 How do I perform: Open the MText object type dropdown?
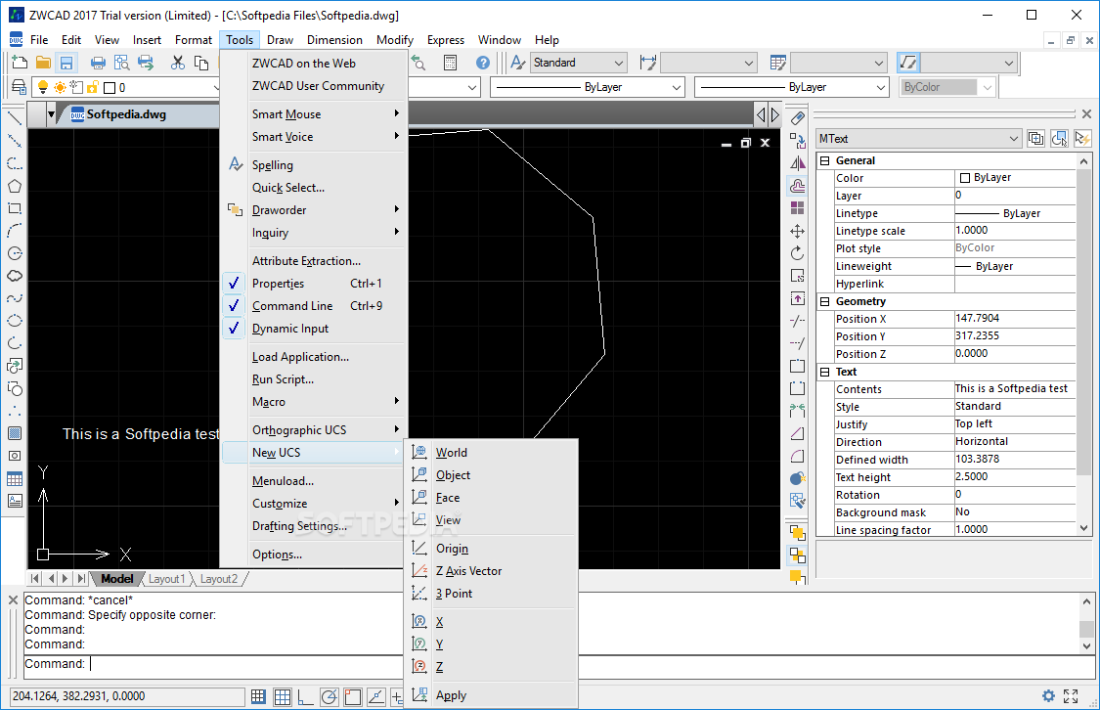point(918,138)
